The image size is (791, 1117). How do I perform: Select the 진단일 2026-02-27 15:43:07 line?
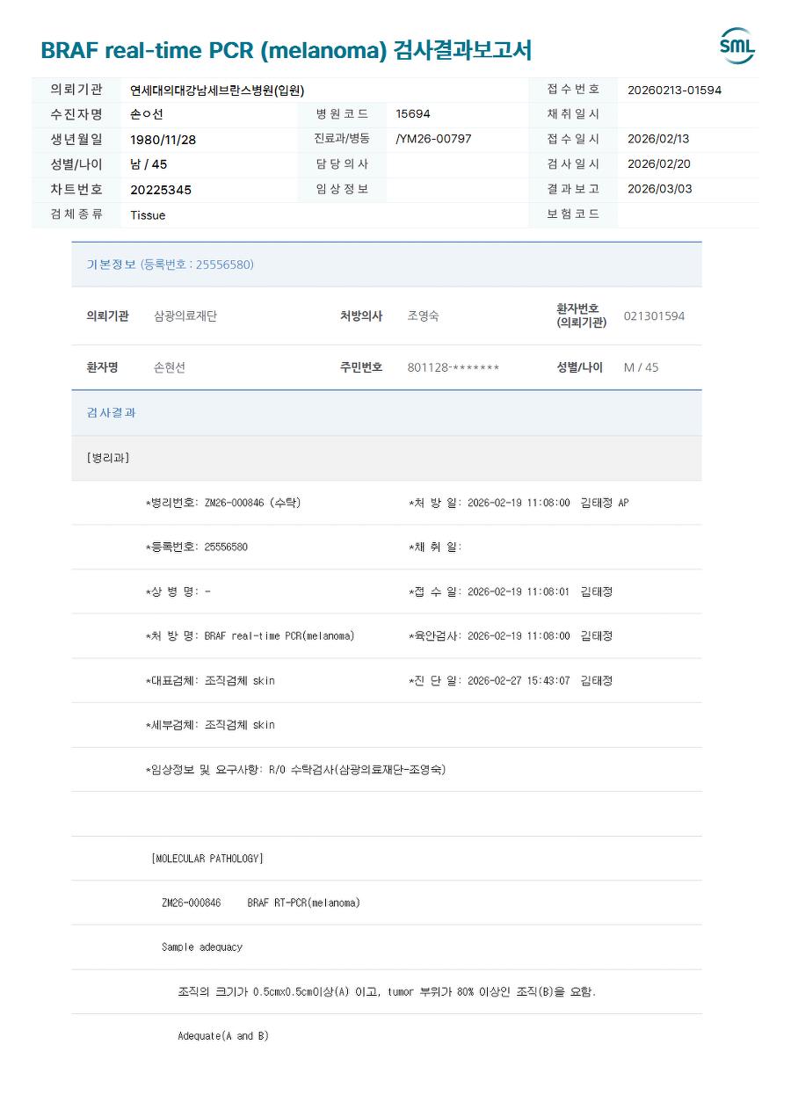tap(511, 680)
